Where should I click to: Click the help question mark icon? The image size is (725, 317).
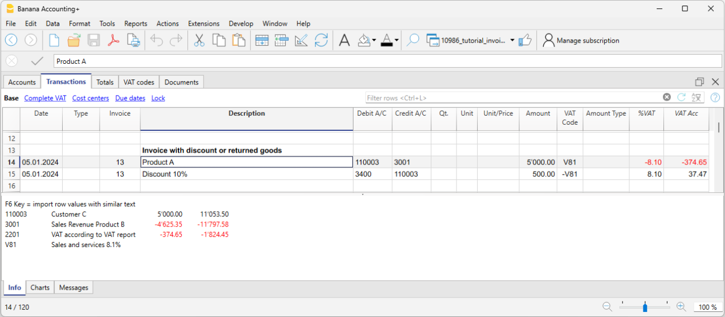[x=715, y=98]
